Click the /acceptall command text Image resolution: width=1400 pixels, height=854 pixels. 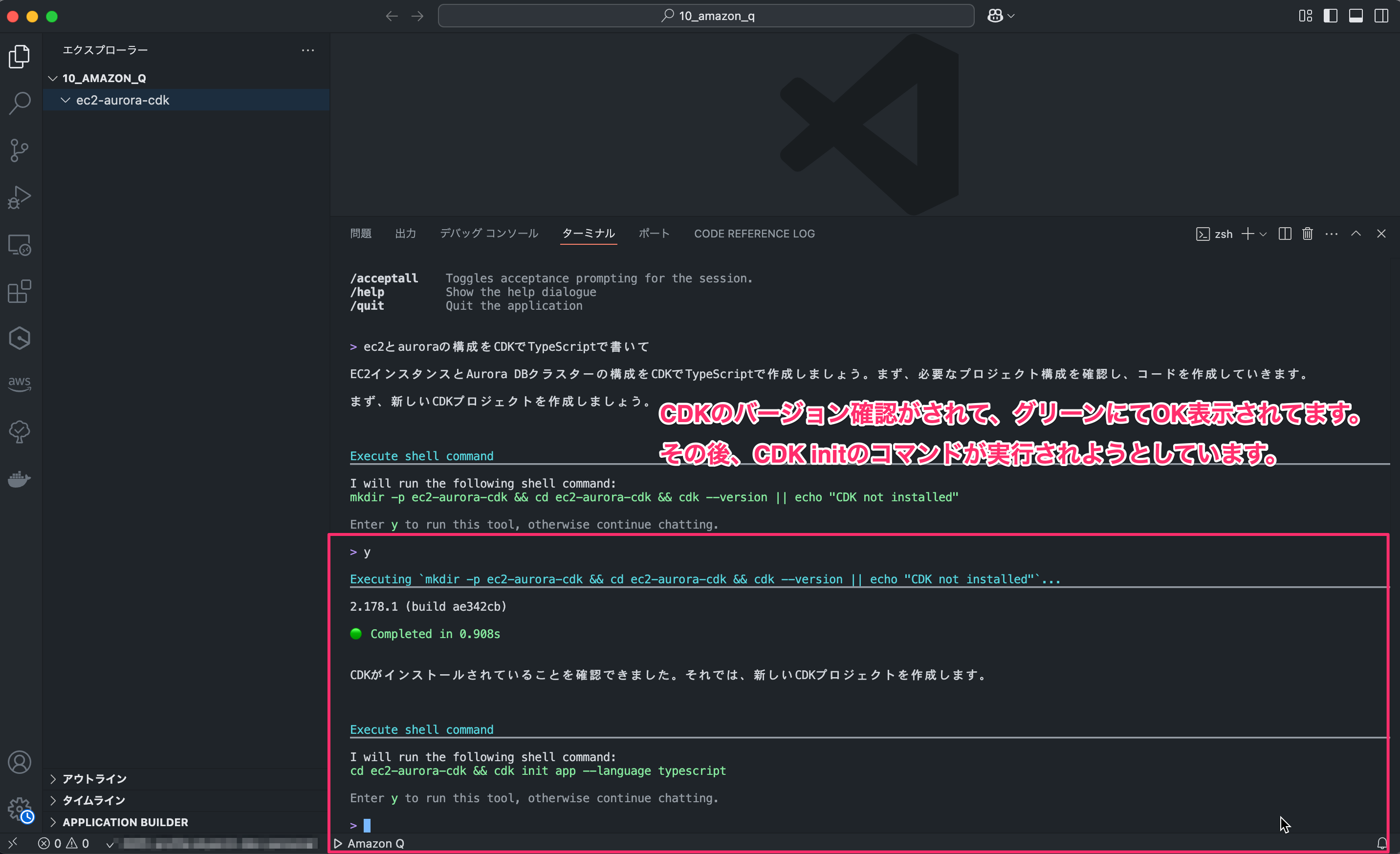click(384, 278)
